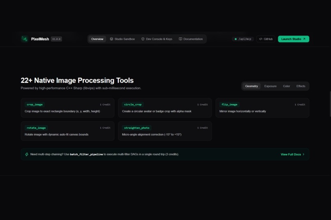Click the PixelMesh logo icon
This screenshot has width=331, height=220.
(x=25, y=39)
